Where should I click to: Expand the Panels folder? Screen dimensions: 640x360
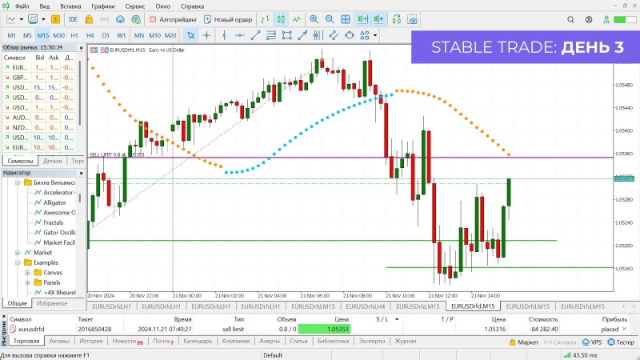(27, 282)
